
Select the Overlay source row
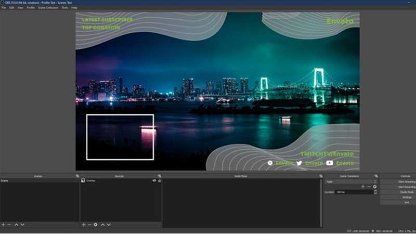pos(121,180)
